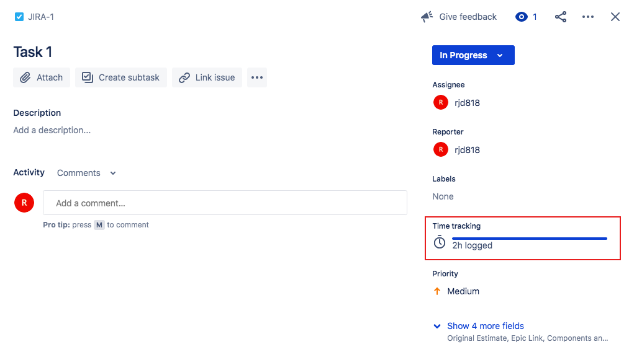Click the user avatar beside comment box
Viewport: 629px width, 347px height.
[24, 203]
